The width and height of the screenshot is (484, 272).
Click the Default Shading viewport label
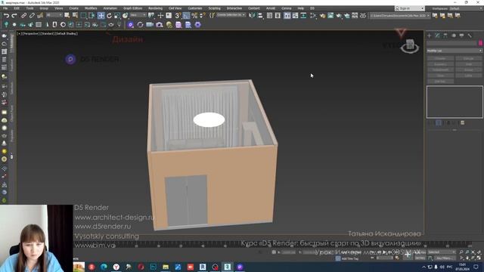tap(67, 33)
